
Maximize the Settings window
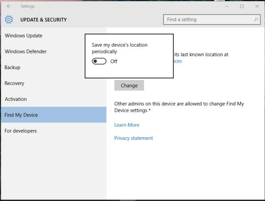[242, 6]
